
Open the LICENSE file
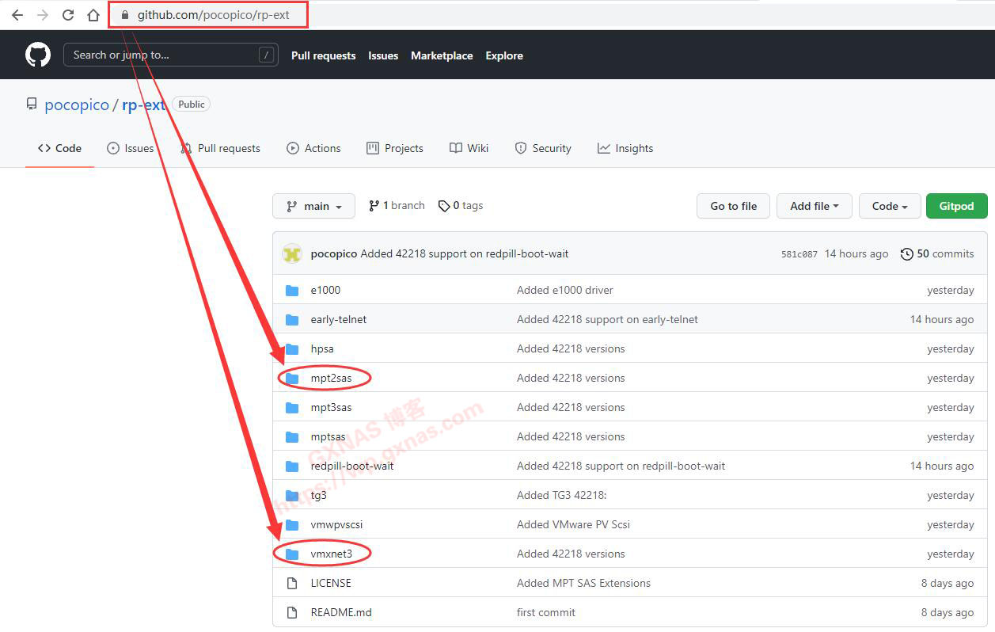click(x=330, y=583)
